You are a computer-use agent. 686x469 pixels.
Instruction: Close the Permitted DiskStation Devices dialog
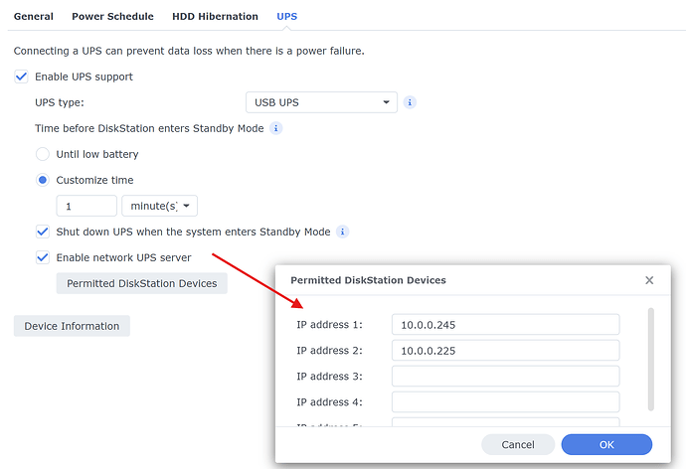[649, 280]
